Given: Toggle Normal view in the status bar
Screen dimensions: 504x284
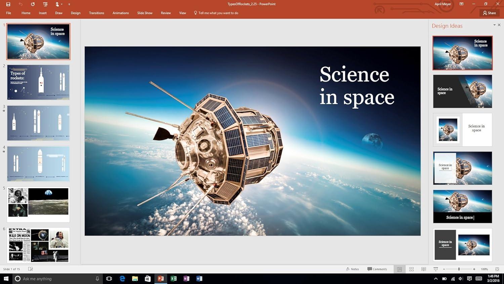Looking at the screenshot, I should coord(399,269).
